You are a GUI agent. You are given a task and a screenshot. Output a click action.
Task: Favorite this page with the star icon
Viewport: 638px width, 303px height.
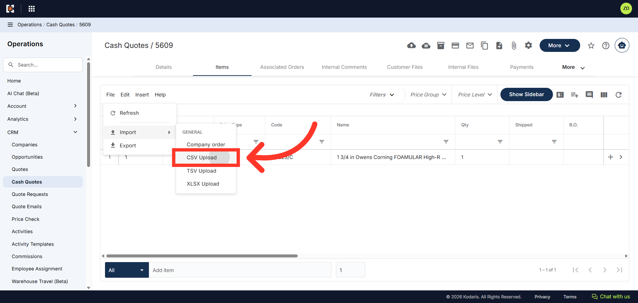(591, 46)
